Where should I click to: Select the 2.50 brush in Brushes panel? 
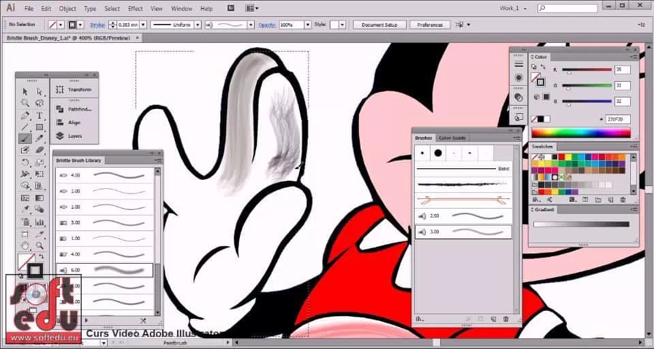point(463,216)
